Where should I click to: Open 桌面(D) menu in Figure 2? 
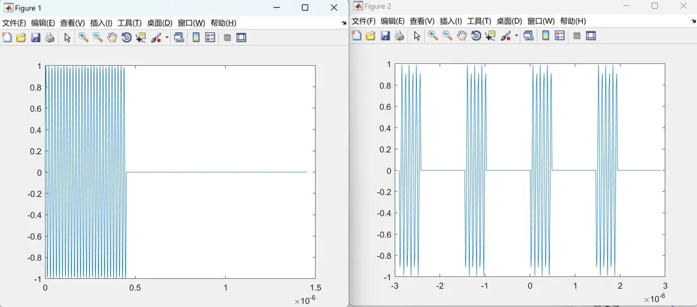click(x=509, y=21)
